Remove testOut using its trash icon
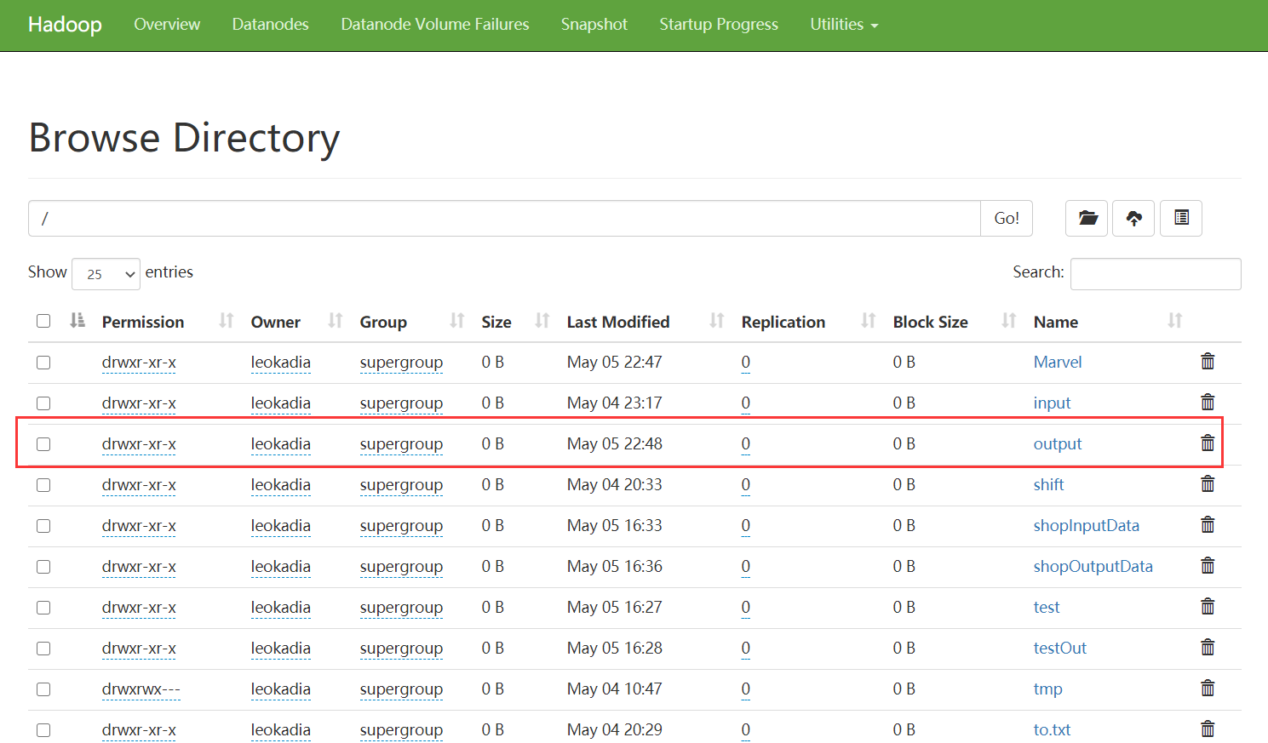 click(x=1208, y=647)
